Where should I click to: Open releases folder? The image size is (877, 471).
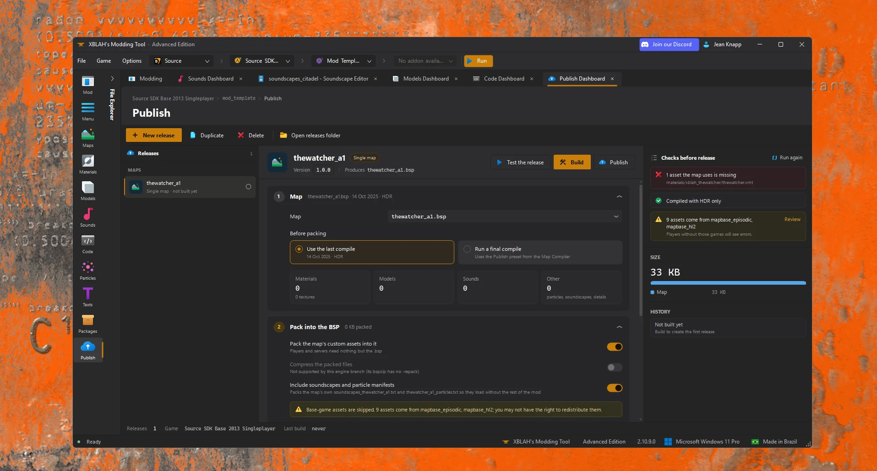pyautogui.click(x=310, y=135)
